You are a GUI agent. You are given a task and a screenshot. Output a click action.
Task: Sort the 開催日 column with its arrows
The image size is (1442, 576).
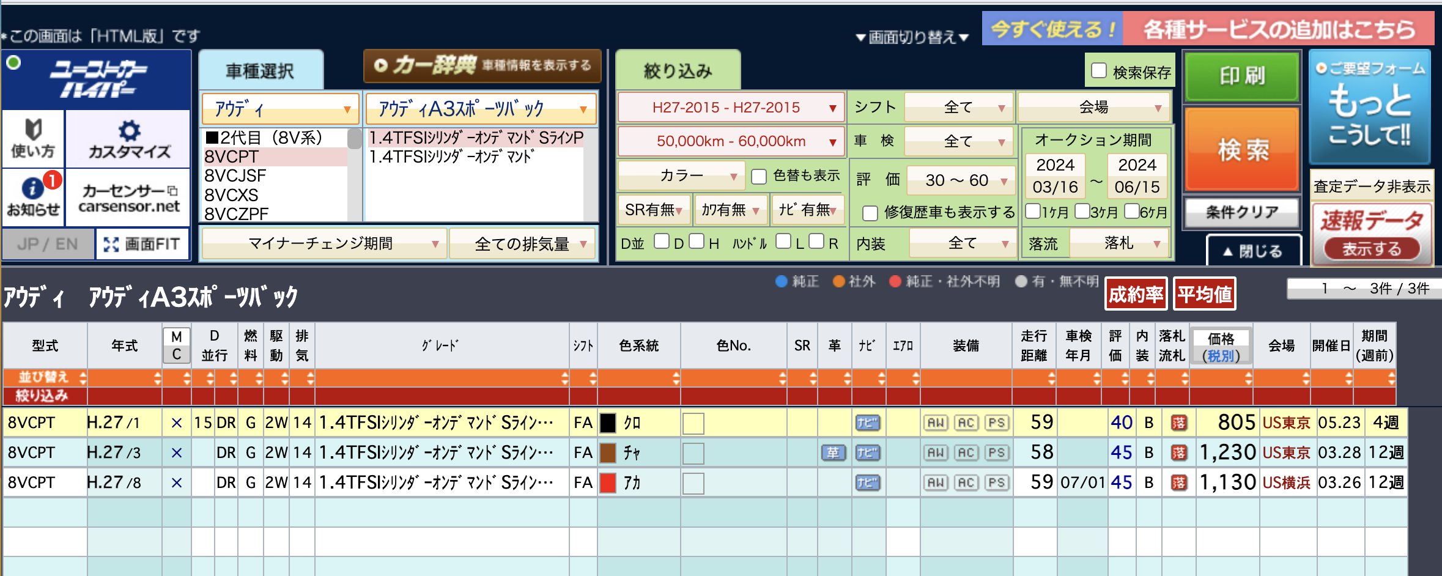1348,377
